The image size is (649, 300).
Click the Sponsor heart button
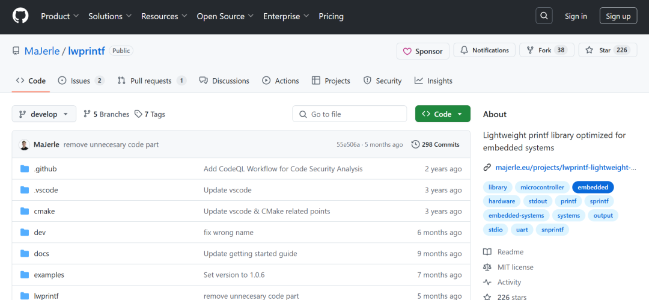422,51
